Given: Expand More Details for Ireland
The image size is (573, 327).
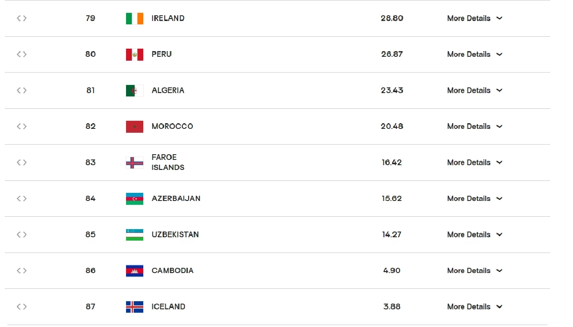Looking at the screenshot, I should pos(475,18).
